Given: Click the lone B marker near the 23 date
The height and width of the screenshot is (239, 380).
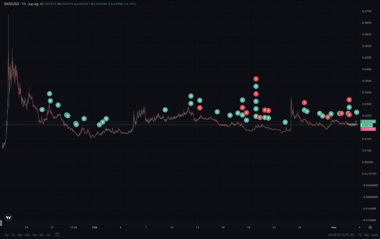Looking at the screenshot, I should (x=285, y=122).
